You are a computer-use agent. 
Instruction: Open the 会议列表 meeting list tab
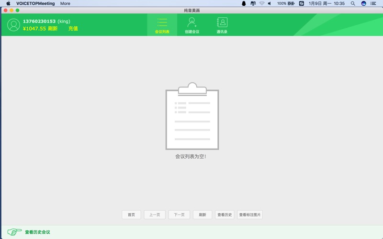tap(162, 25)
